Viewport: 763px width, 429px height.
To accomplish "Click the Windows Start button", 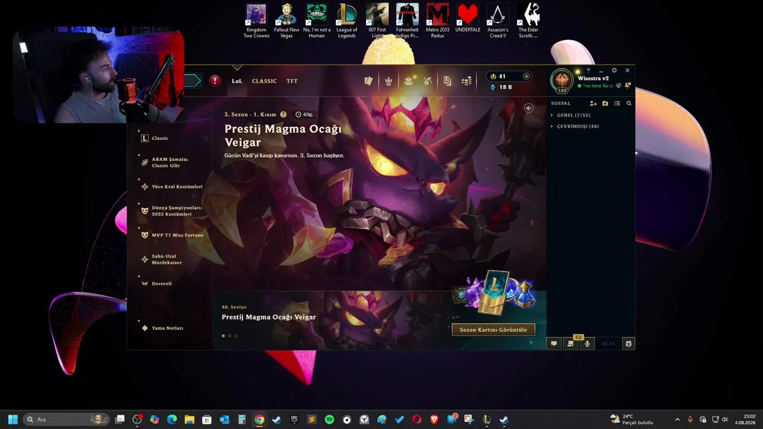I will coord(13,419).
